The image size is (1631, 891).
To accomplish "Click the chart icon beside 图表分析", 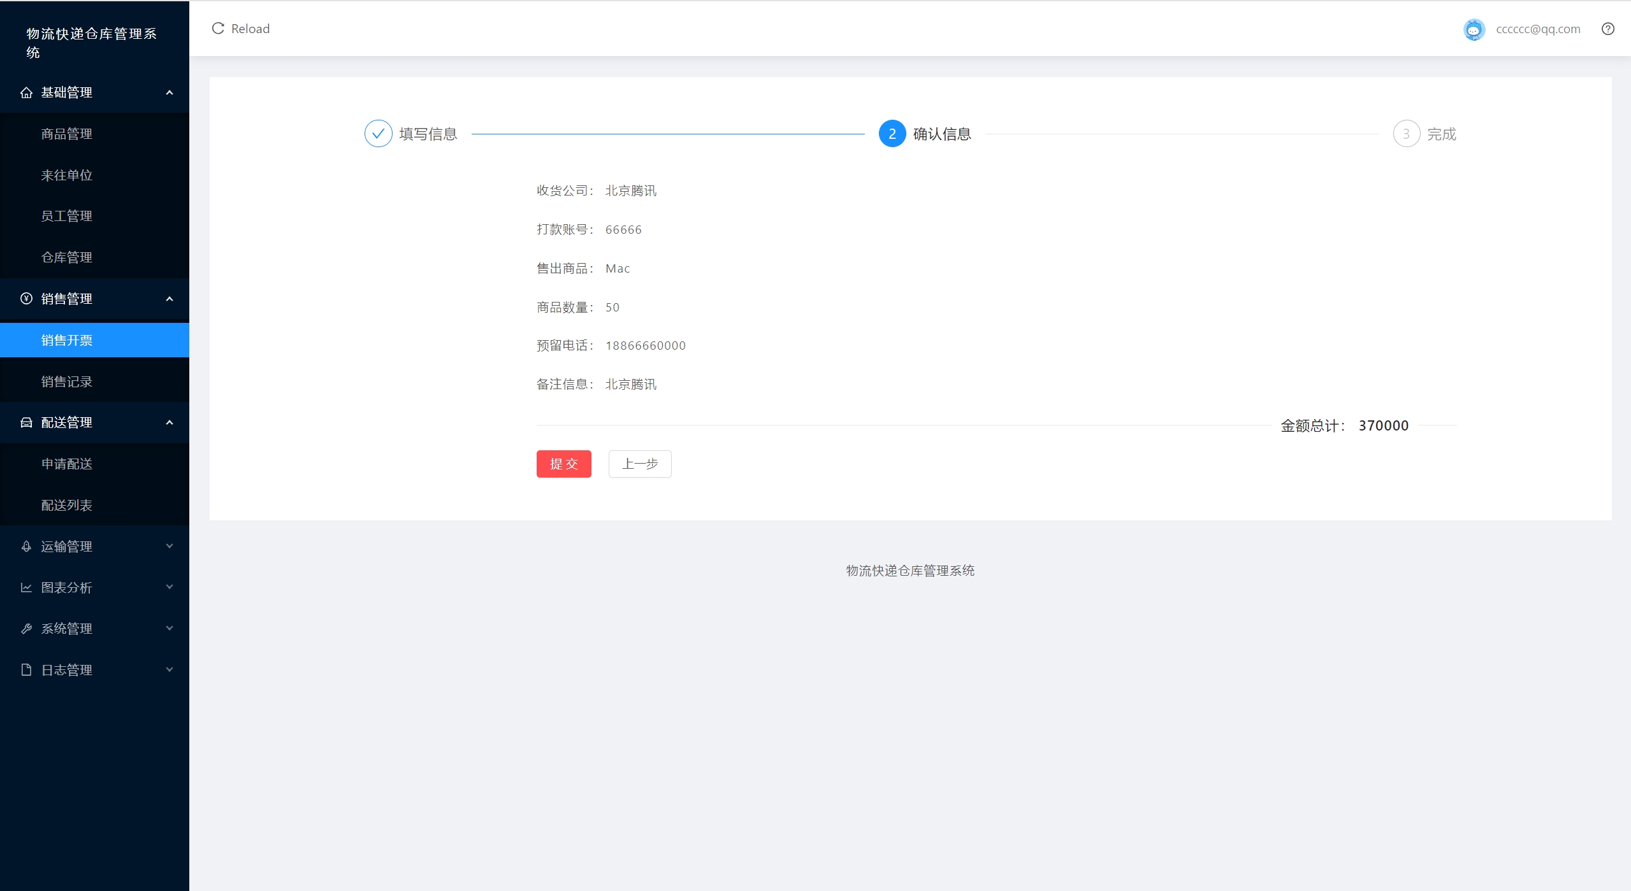I will pyautogui.click(x=26, y=588).
